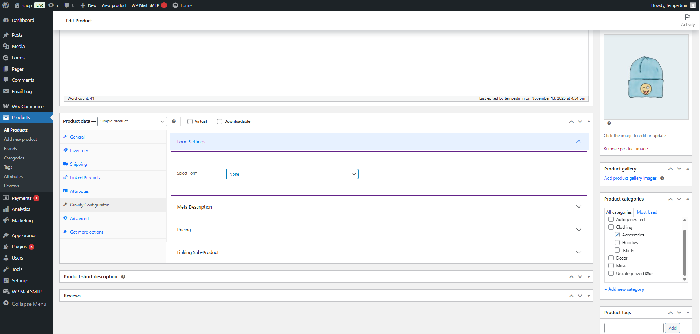Click Remove product image link
The width and height of the screenshot is (700, 334).
click(625, 149)
